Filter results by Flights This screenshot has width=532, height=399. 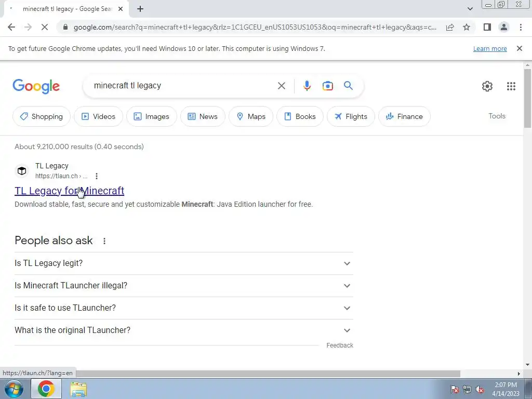(351, 116)
